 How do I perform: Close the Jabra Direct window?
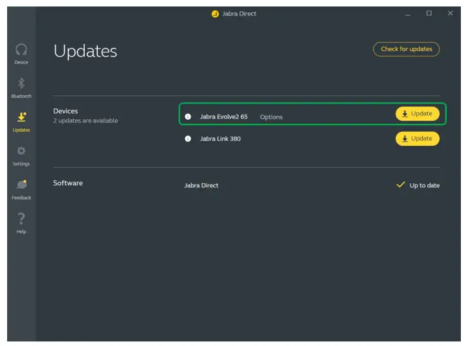[450, 14]
